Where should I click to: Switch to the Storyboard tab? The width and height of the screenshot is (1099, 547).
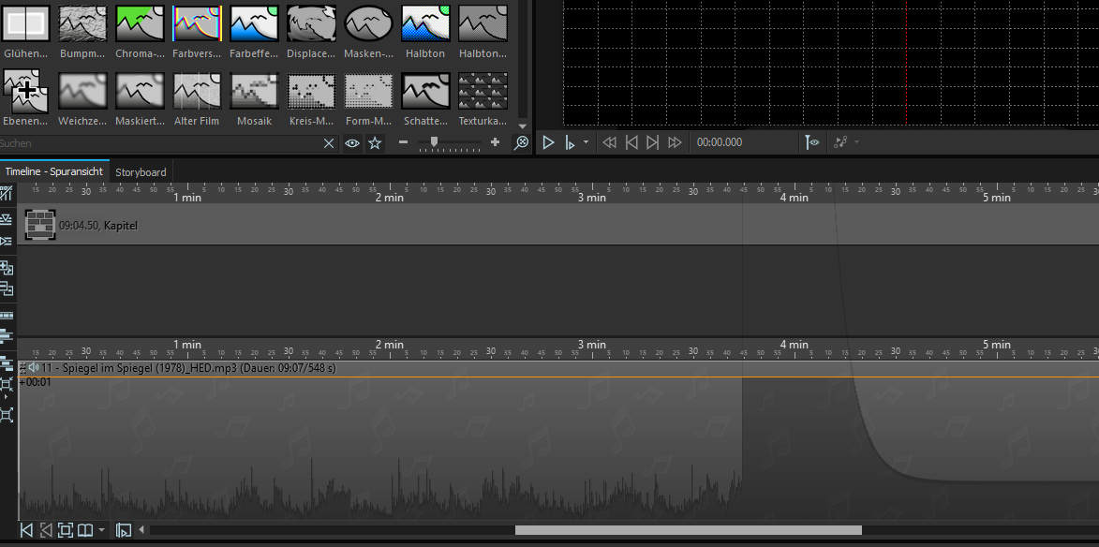coord(141,172)
